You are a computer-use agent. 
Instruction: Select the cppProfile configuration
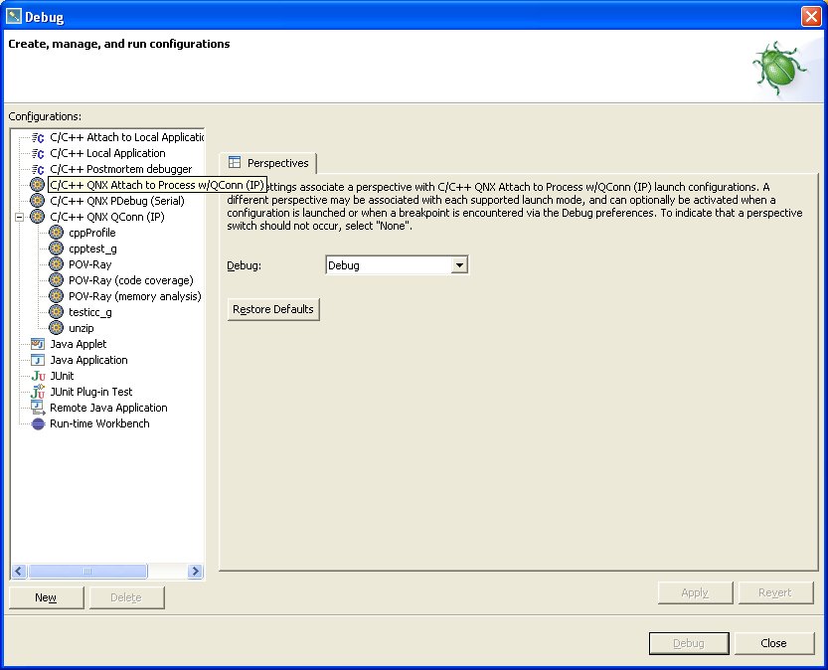click(91, 233)
